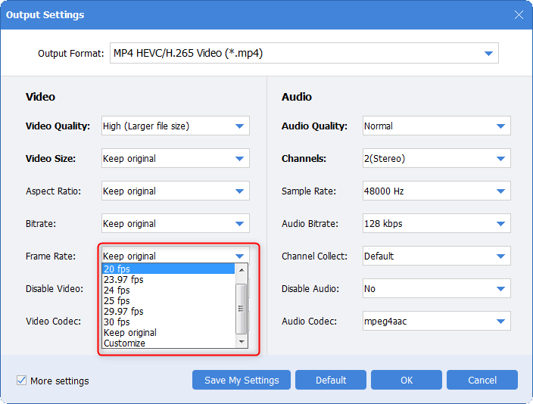Screen dimensions: 533x404
Task: Click the Cancel button
Action: tap(482, 380)
